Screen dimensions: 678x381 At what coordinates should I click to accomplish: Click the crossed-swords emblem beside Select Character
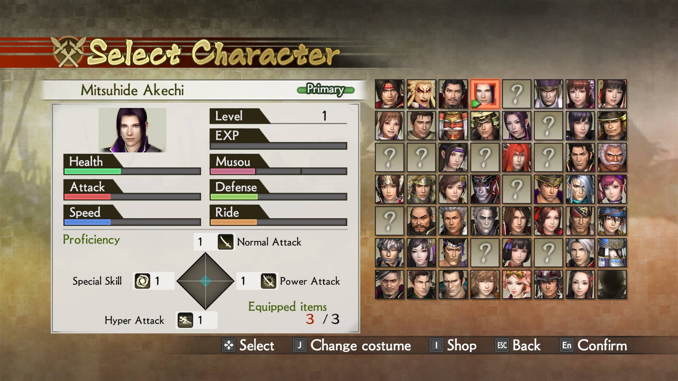69,52
